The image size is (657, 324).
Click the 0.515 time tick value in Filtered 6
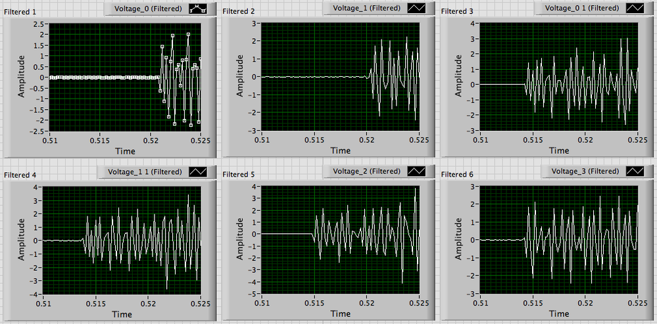tap(533, 302)
